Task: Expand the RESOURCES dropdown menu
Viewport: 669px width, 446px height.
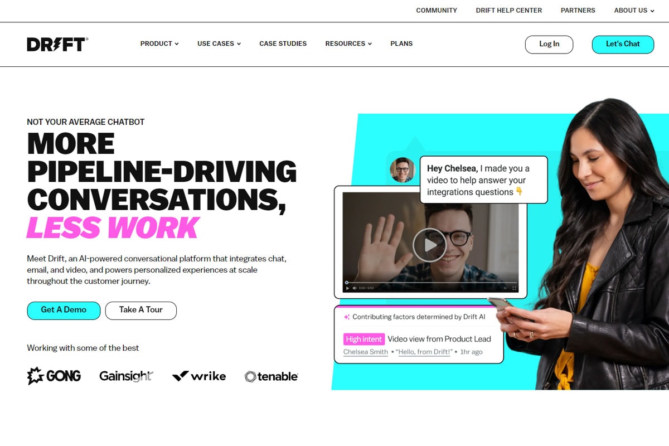Action: click(x=348, y=43)
